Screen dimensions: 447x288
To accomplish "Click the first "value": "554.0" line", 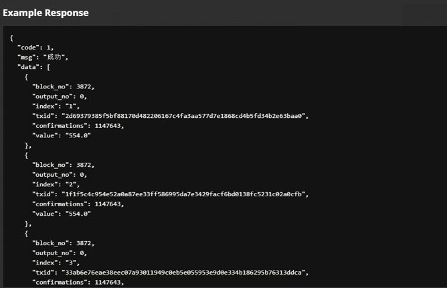I will point(62,135).
